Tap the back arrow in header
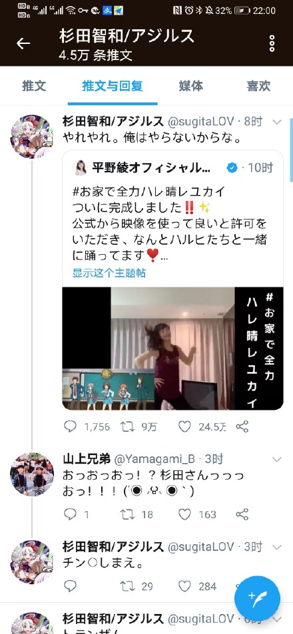This screenshot has height=634, width=293. pos(23,44)
